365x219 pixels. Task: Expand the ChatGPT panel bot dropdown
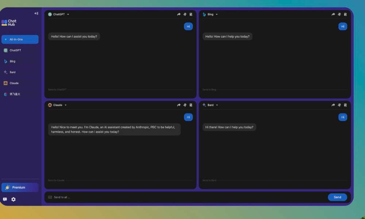point(68,15)
